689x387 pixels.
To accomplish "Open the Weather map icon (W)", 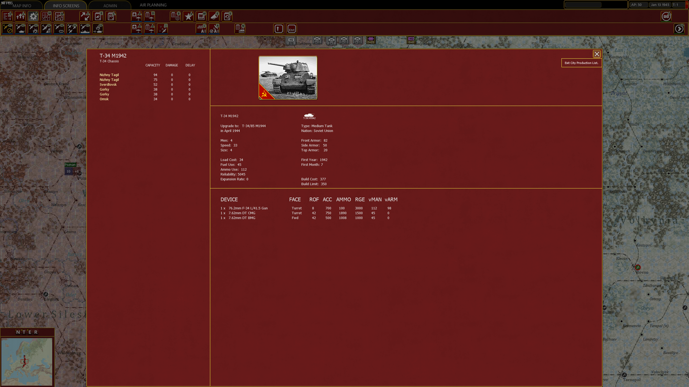I will coord(59,16).
